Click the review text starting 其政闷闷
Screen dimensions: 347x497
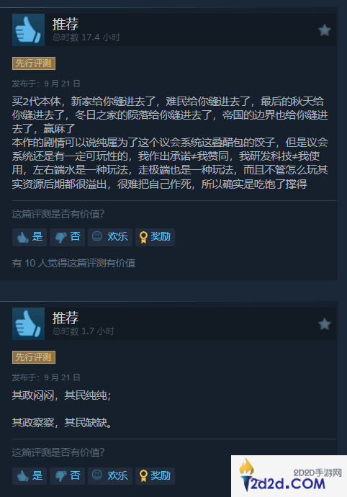[x=62, y=409]
